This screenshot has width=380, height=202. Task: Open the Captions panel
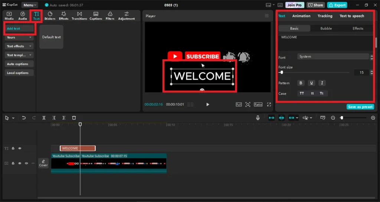tap(96, 16)
